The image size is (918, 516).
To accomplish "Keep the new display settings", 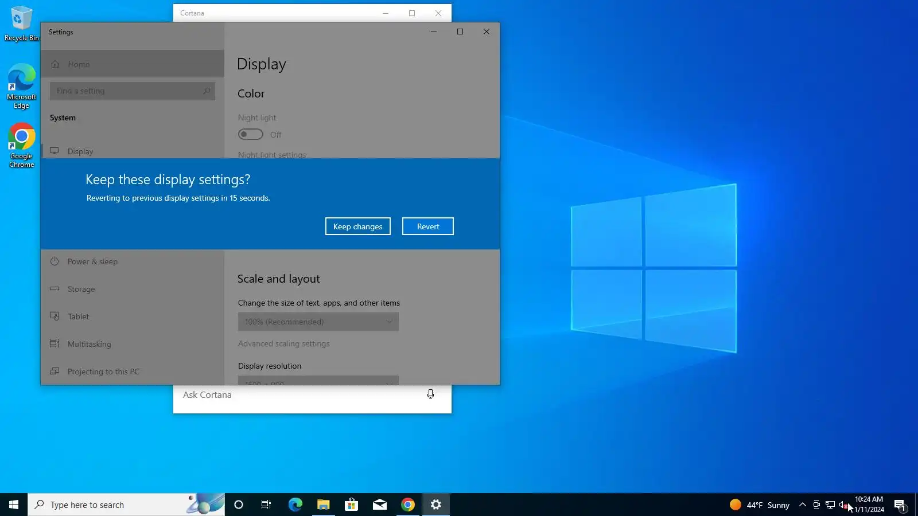I will tap(357, 226).
